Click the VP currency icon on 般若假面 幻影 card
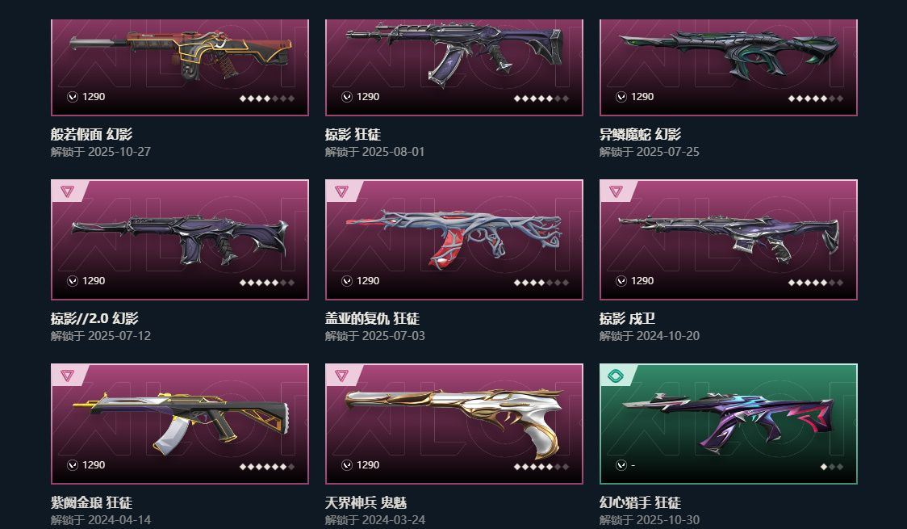This screenshot has width=907, height=529. coord(73,97)
